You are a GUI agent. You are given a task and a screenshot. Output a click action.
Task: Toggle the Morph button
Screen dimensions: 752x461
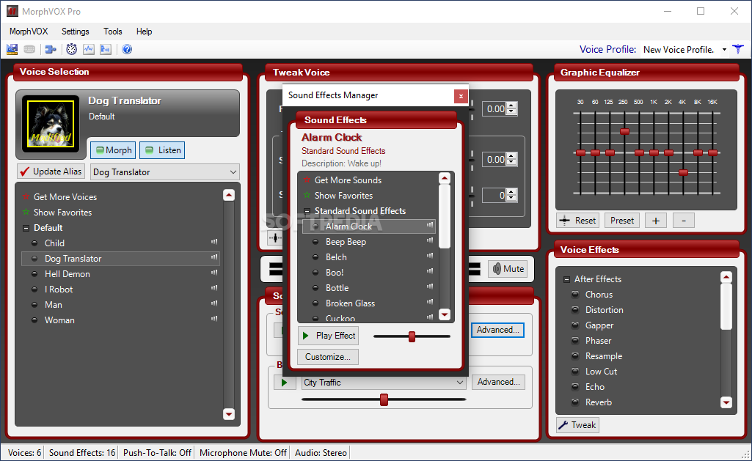click(x=113, y=150)
